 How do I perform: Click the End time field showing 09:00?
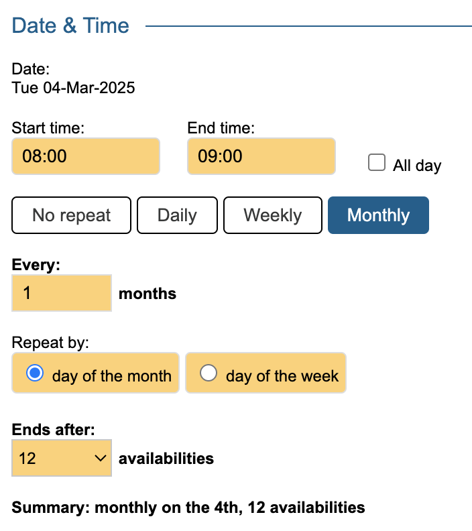pyautogui.click(x=261, y=156)
